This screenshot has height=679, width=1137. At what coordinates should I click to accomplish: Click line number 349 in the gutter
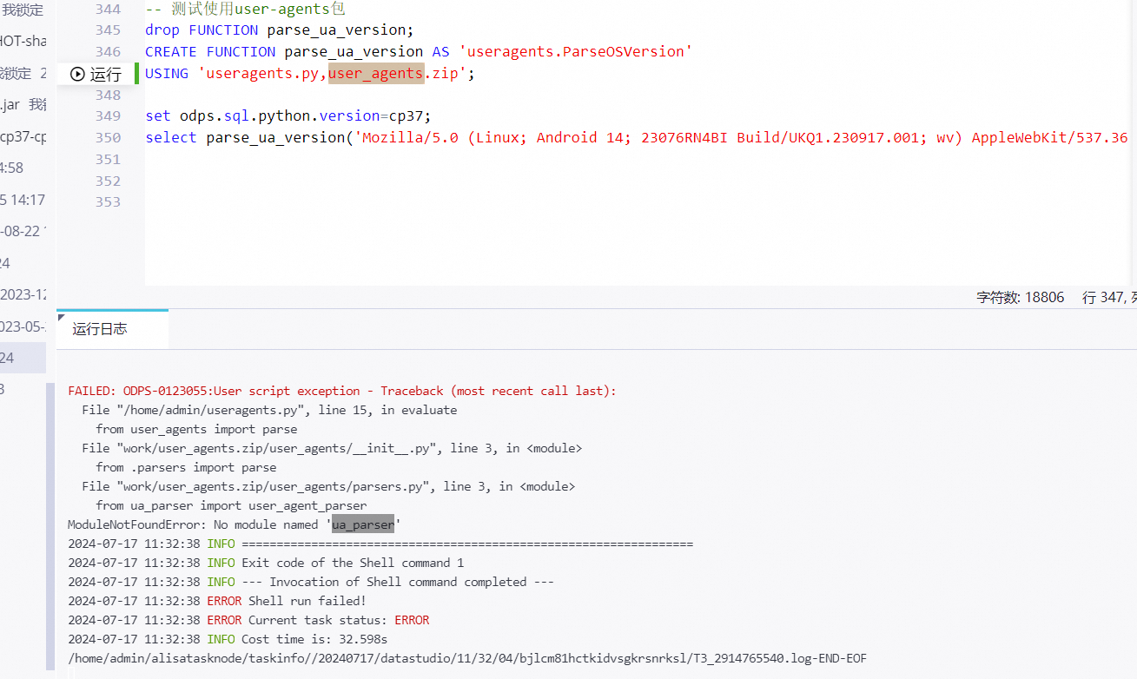(108, 116)
